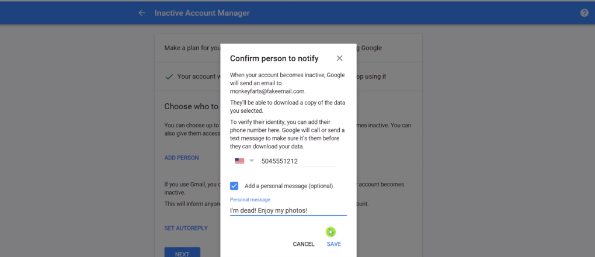Select the US flag country icon

(x=239, y=161)
